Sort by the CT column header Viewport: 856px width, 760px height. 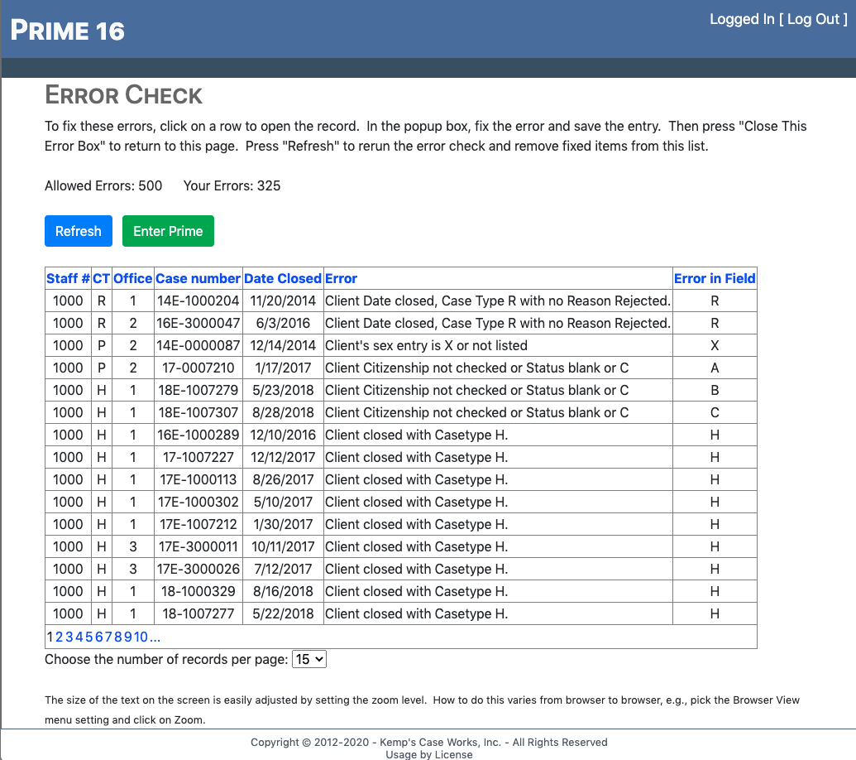pos(101,278)
